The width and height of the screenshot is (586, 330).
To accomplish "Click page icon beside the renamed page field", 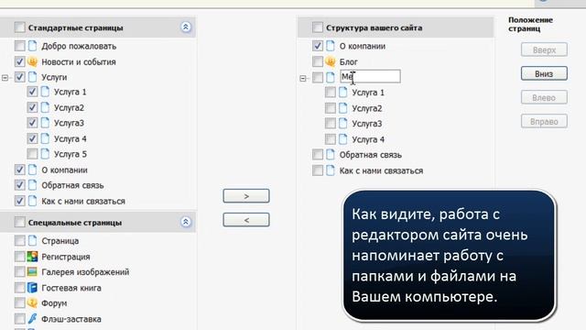I will tap(330, 77).
